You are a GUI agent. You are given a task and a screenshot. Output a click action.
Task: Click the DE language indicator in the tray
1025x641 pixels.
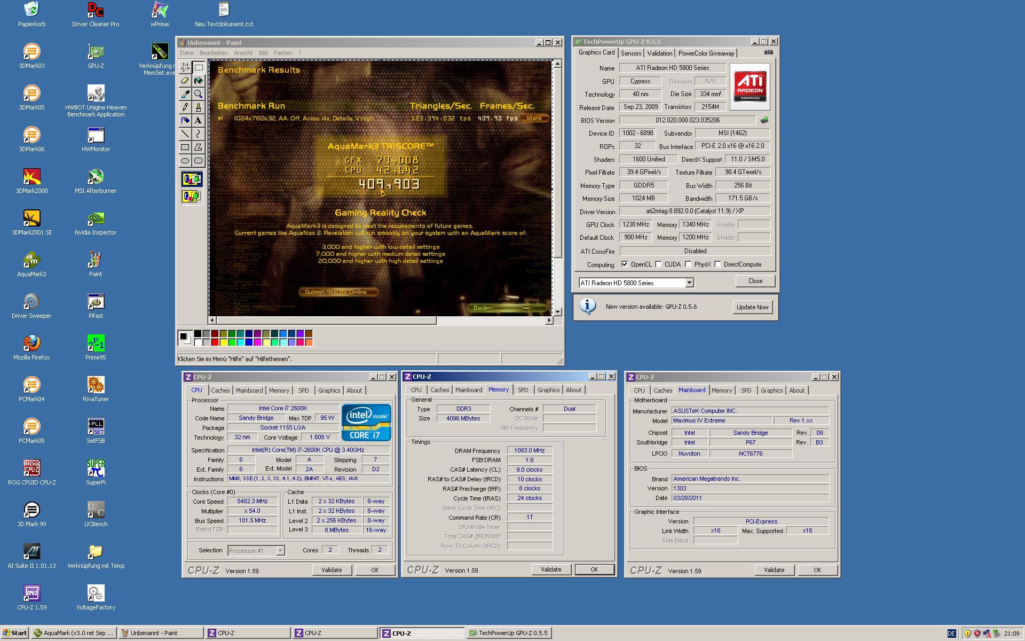tap(951, 634)
